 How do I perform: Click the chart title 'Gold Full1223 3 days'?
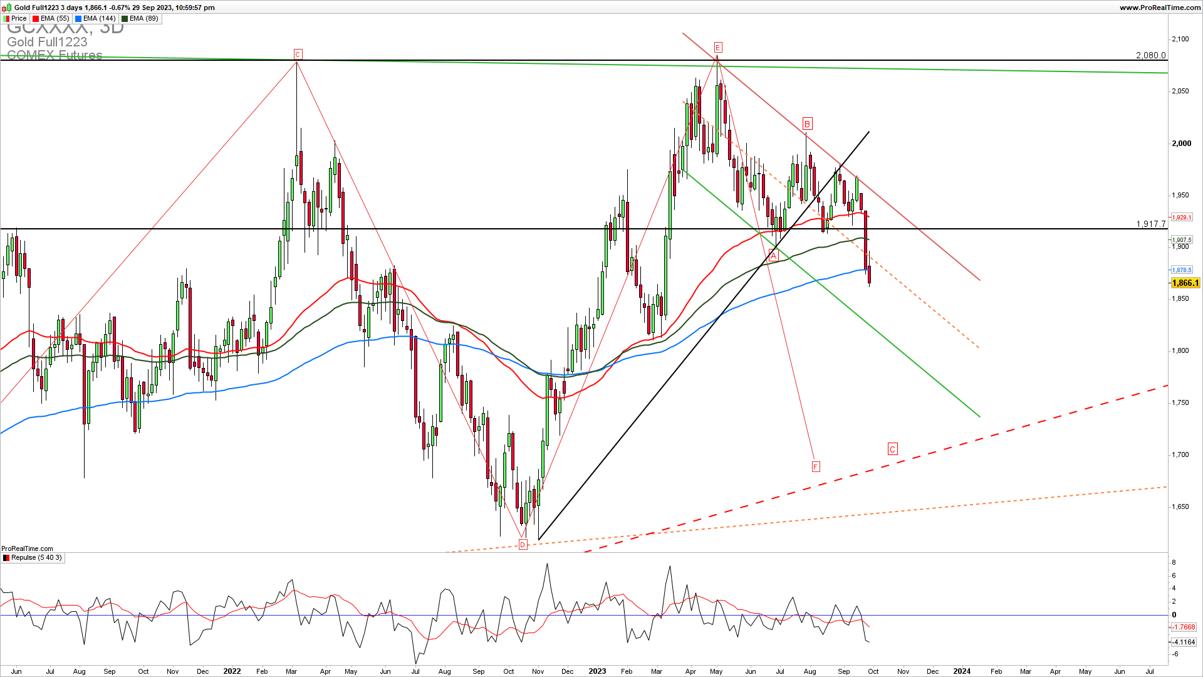coord(49,8)
